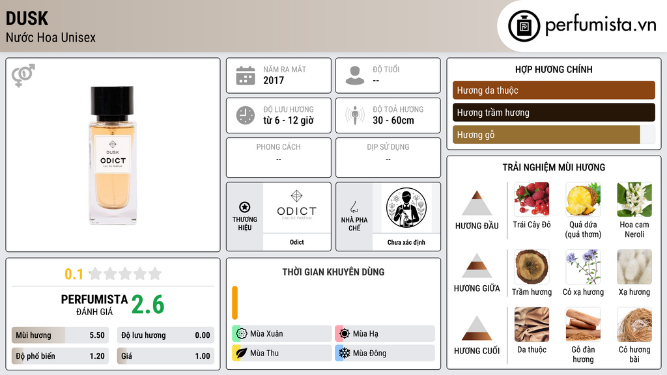Click the DUSK perfume title
The image size is (667, 375).
point(27,18)
